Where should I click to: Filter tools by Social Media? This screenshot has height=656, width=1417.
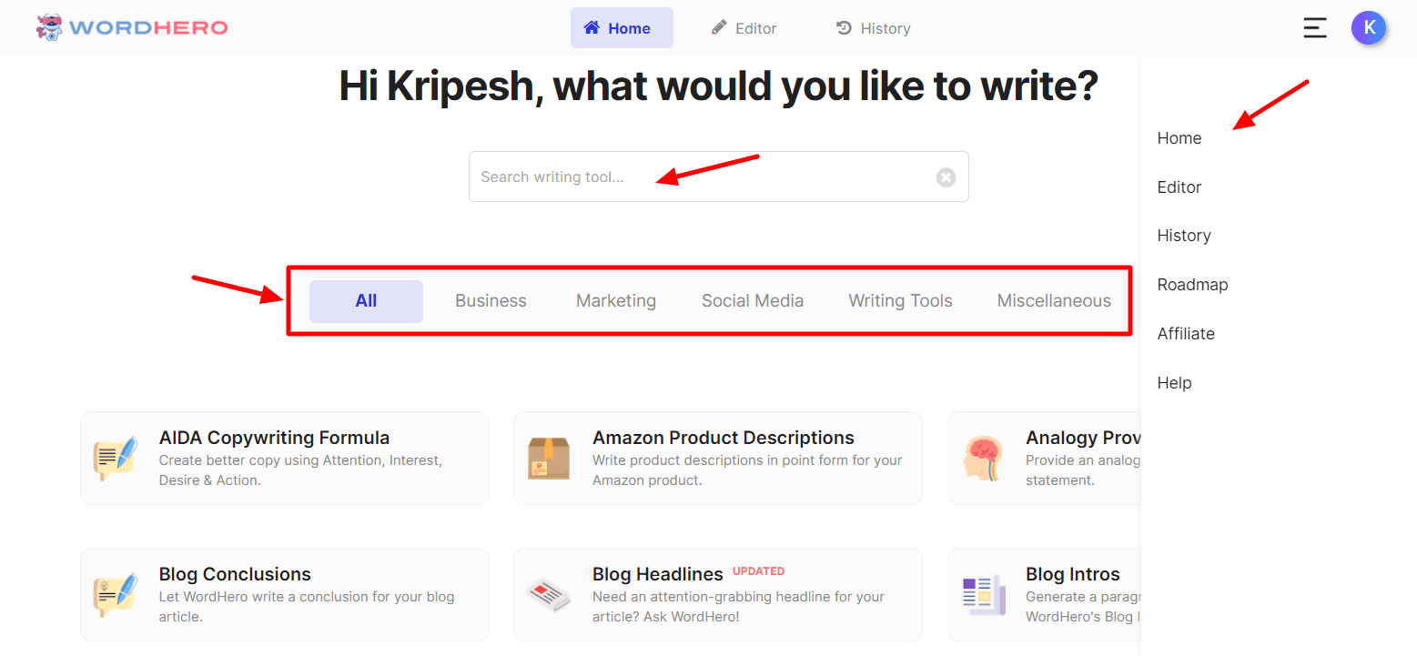[x=752, y=301]
